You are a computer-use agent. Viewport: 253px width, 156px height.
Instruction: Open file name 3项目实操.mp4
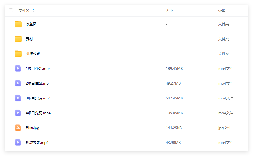point(38,98)
